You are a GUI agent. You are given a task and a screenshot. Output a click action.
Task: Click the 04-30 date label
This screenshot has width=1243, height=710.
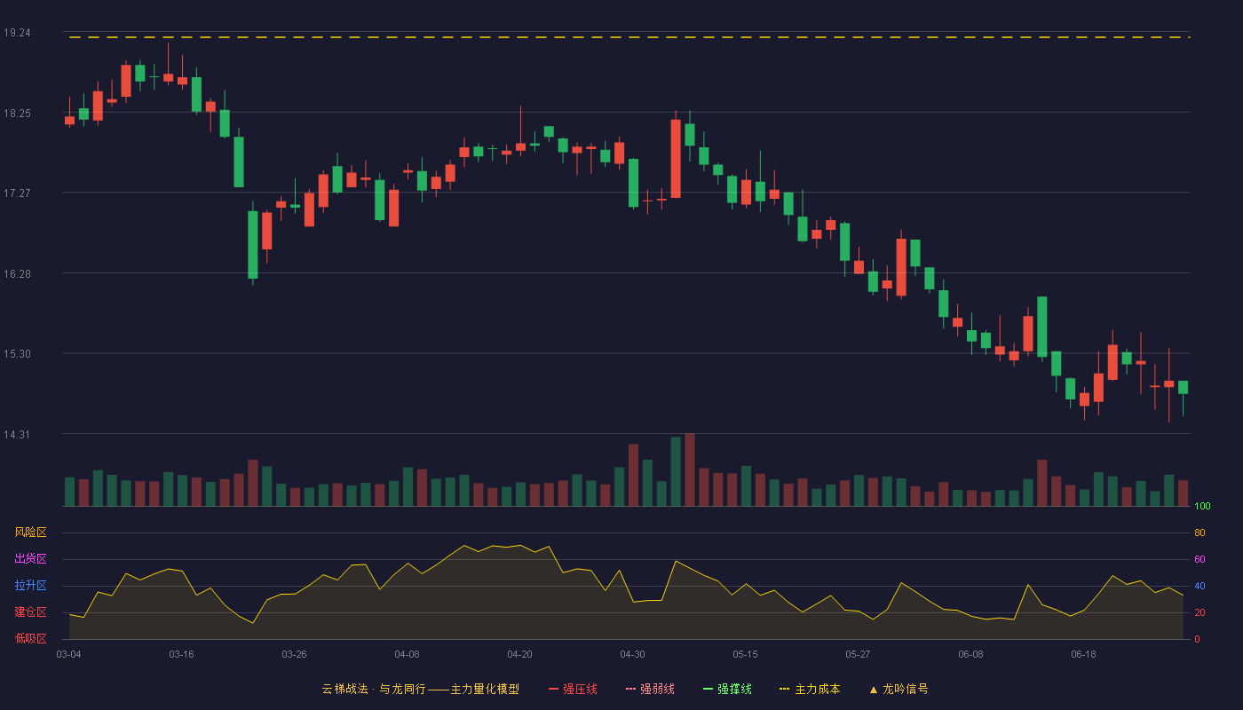[x=632, y=654]
